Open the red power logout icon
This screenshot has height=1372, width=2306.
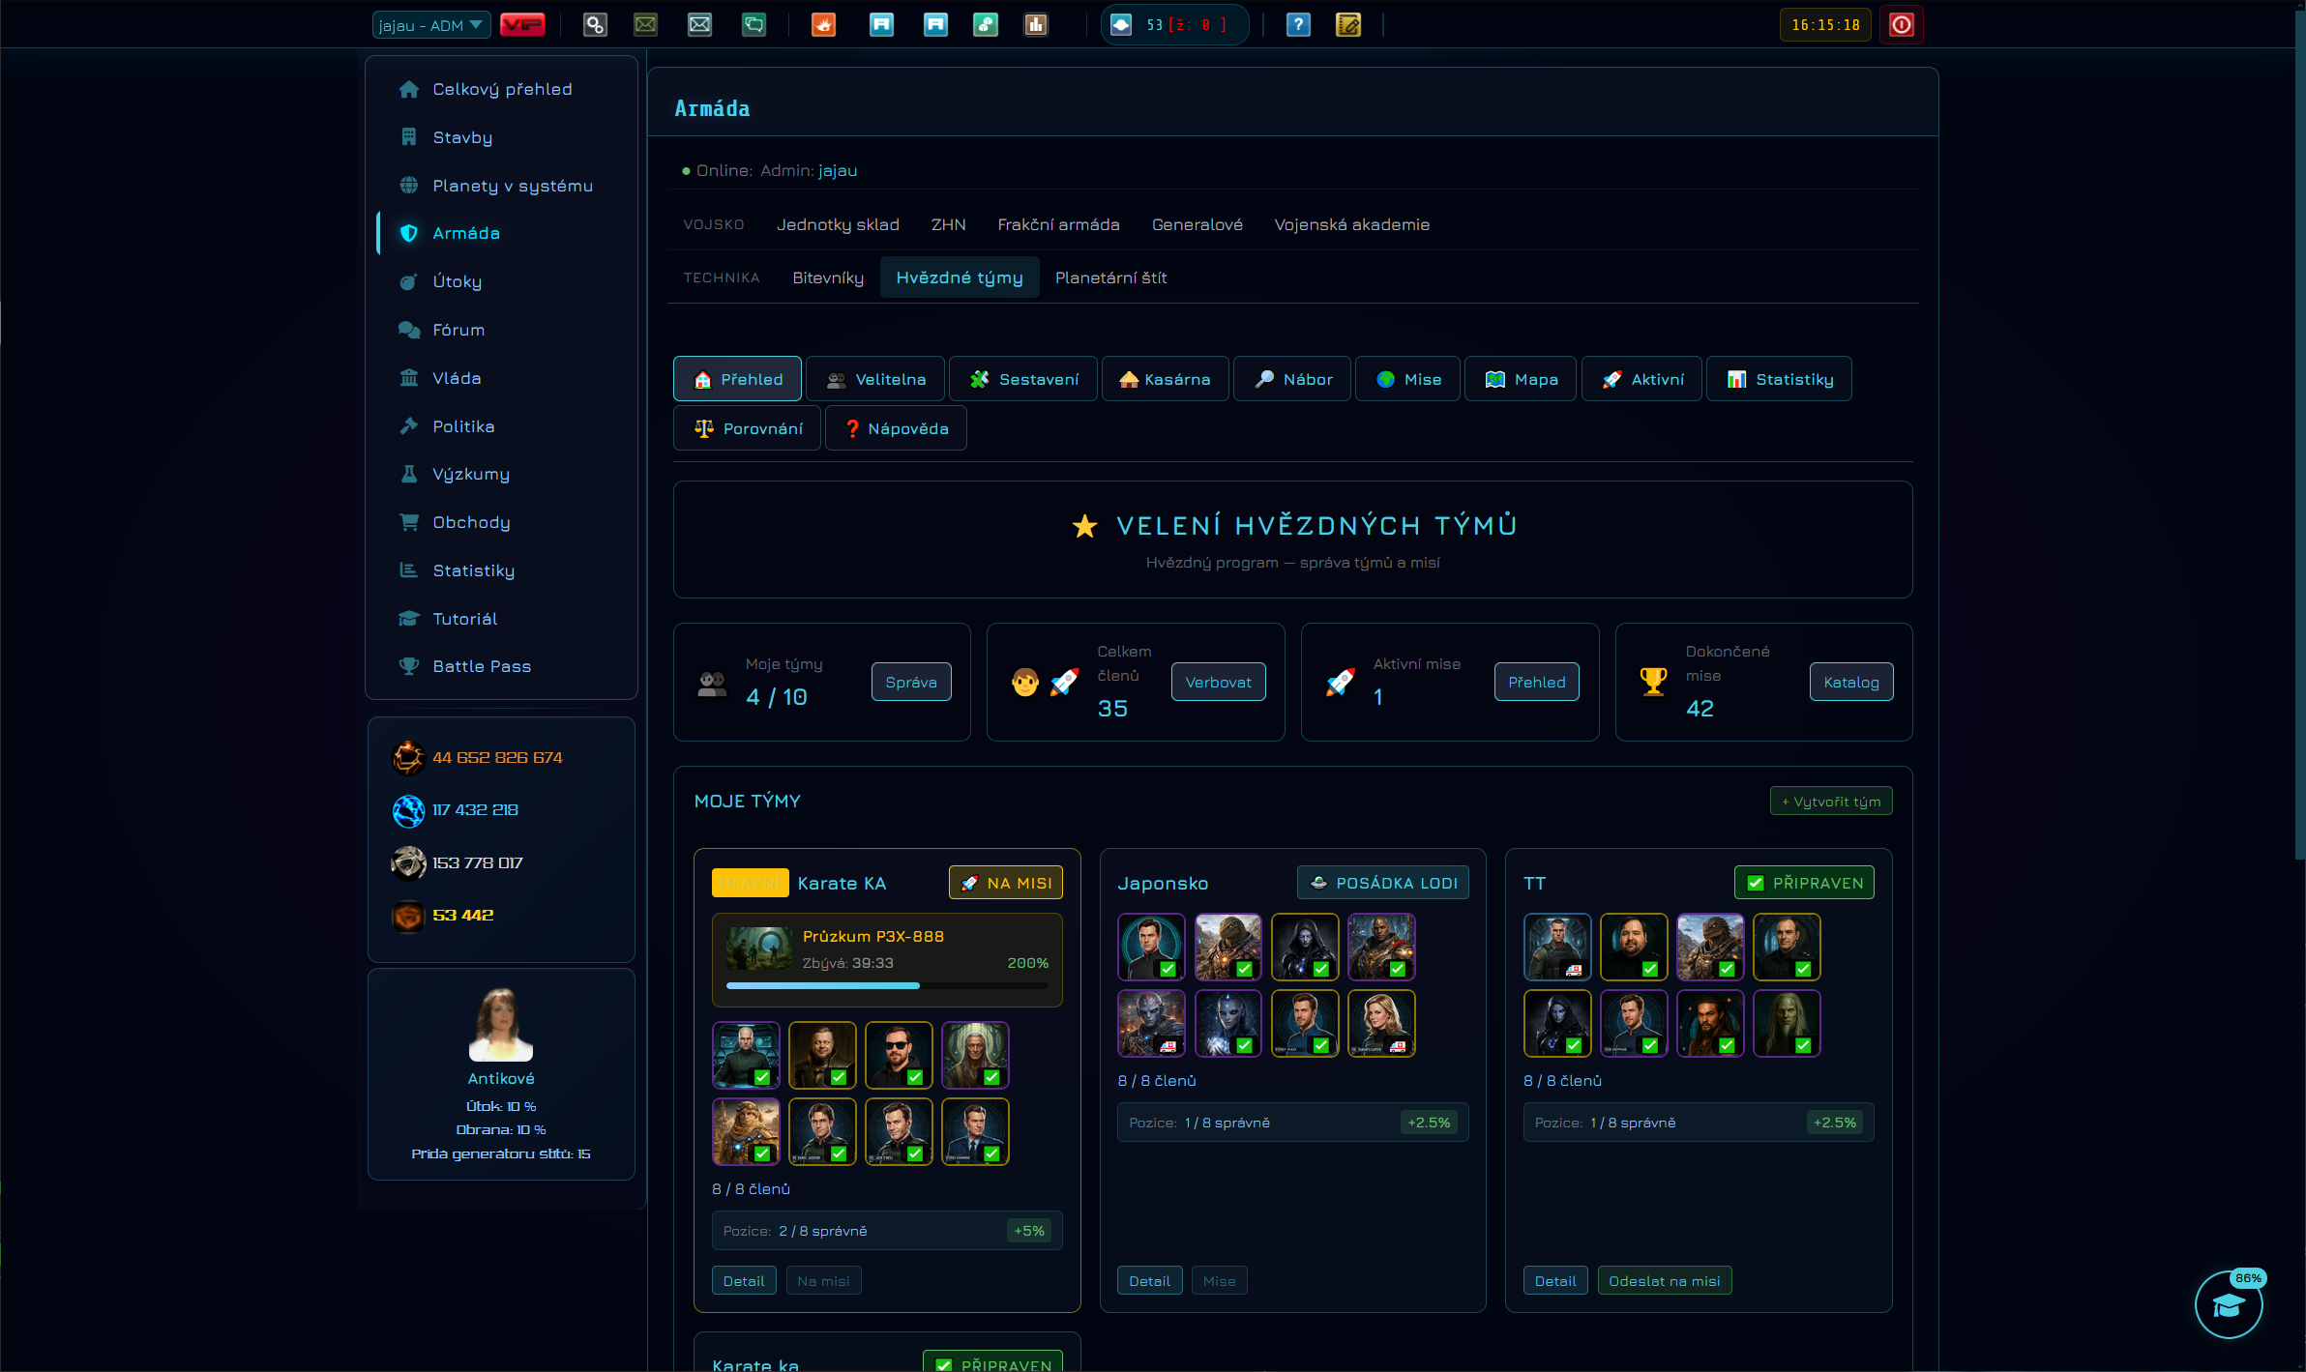point(1901,25)
